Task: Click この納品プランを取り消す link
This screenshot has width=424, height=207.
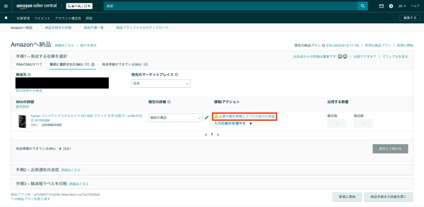Action: pos(31,199)
